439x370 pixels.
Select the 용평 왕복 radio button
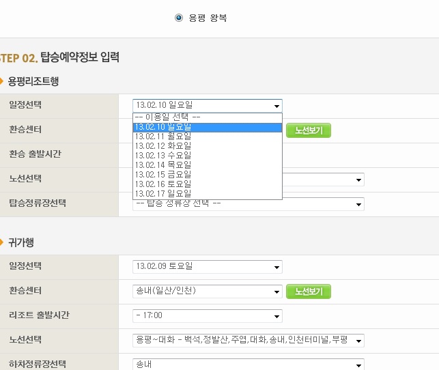coord(179,18)
